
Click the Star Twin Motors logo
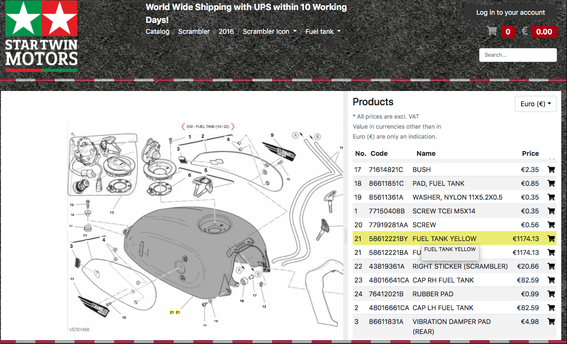point(41,36)
